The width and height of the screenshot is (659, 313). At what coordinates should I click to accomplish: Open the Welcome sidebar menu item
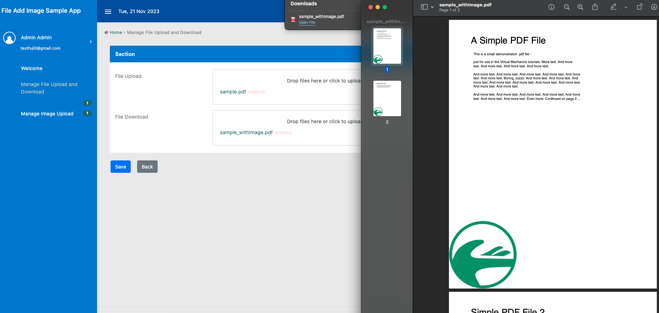[x=32, y=68]
